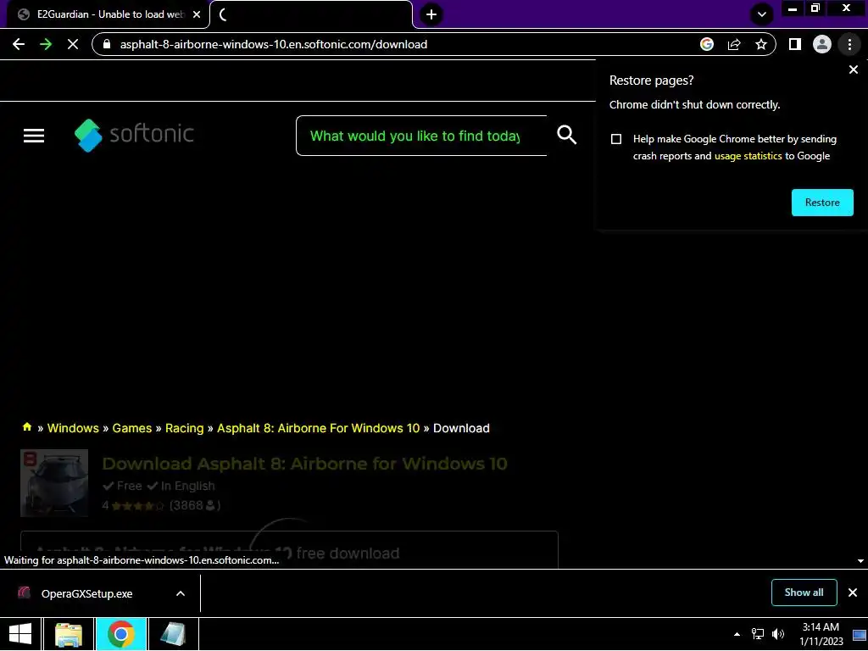Expand OperaGXSetup.exe download options chevron
The width and height of the screenshot is (868, 651).
[x=181, y=593]
